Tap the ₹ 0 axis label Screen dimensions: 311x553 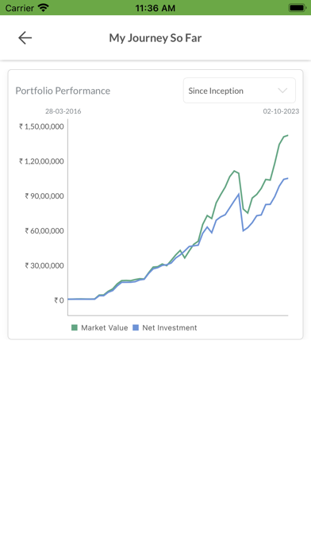coord(59,300)
